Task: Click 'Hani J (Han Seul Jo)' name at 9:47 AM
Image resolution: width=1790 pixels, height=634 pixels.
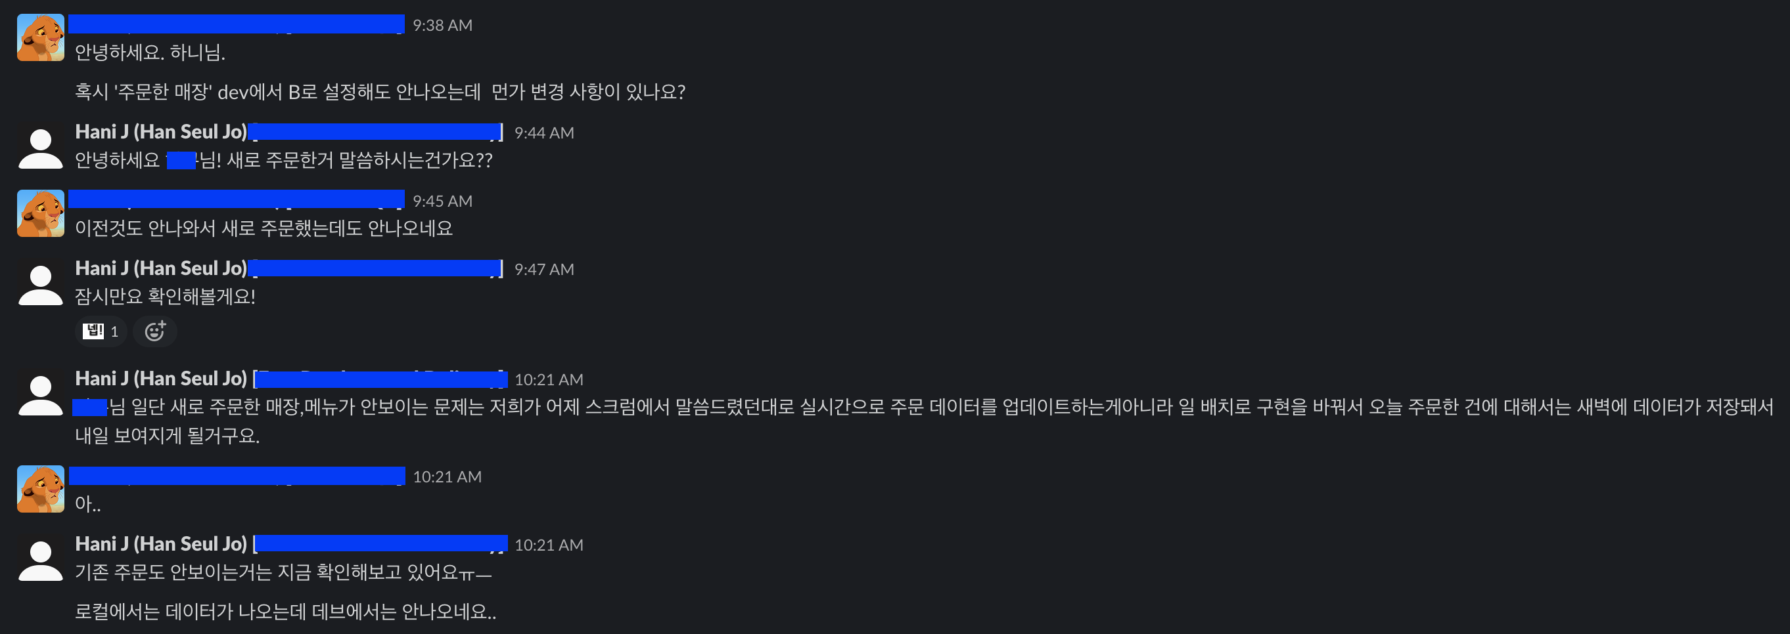Action: tap(160, 268)
